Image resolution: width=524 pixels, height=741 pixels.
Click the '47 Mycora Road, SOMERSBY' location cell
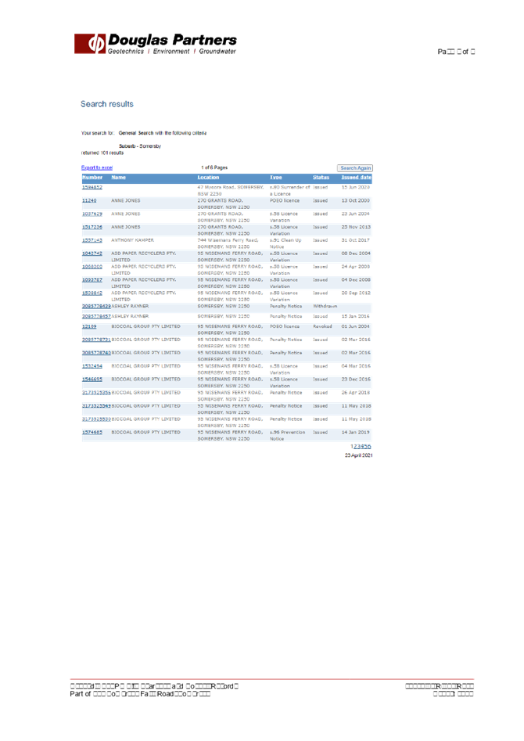click(x=231, y=191)
